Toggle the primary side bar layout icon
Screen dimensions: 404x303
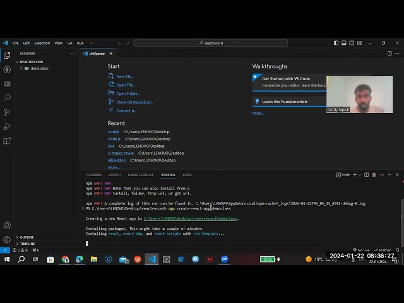[x=336, y=43]
